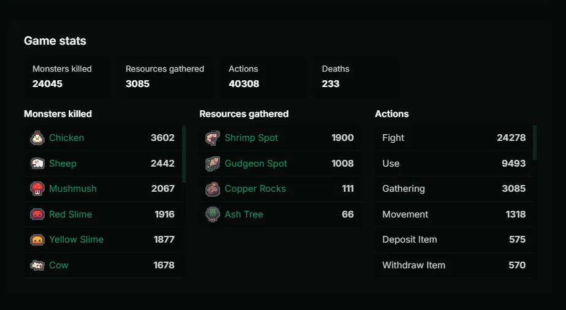Open the Copper Rocks link
566x310 pixels.
[x=255, y=189]
